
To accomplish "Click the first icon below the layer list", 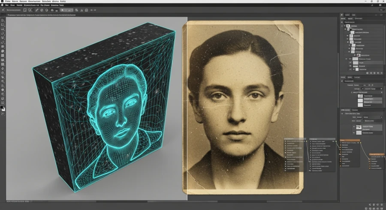I will [367, 73].
